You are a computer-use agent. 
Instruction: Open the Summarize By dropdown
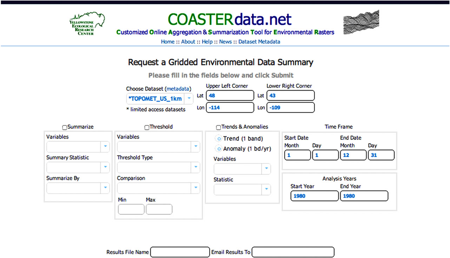(78, 188)
